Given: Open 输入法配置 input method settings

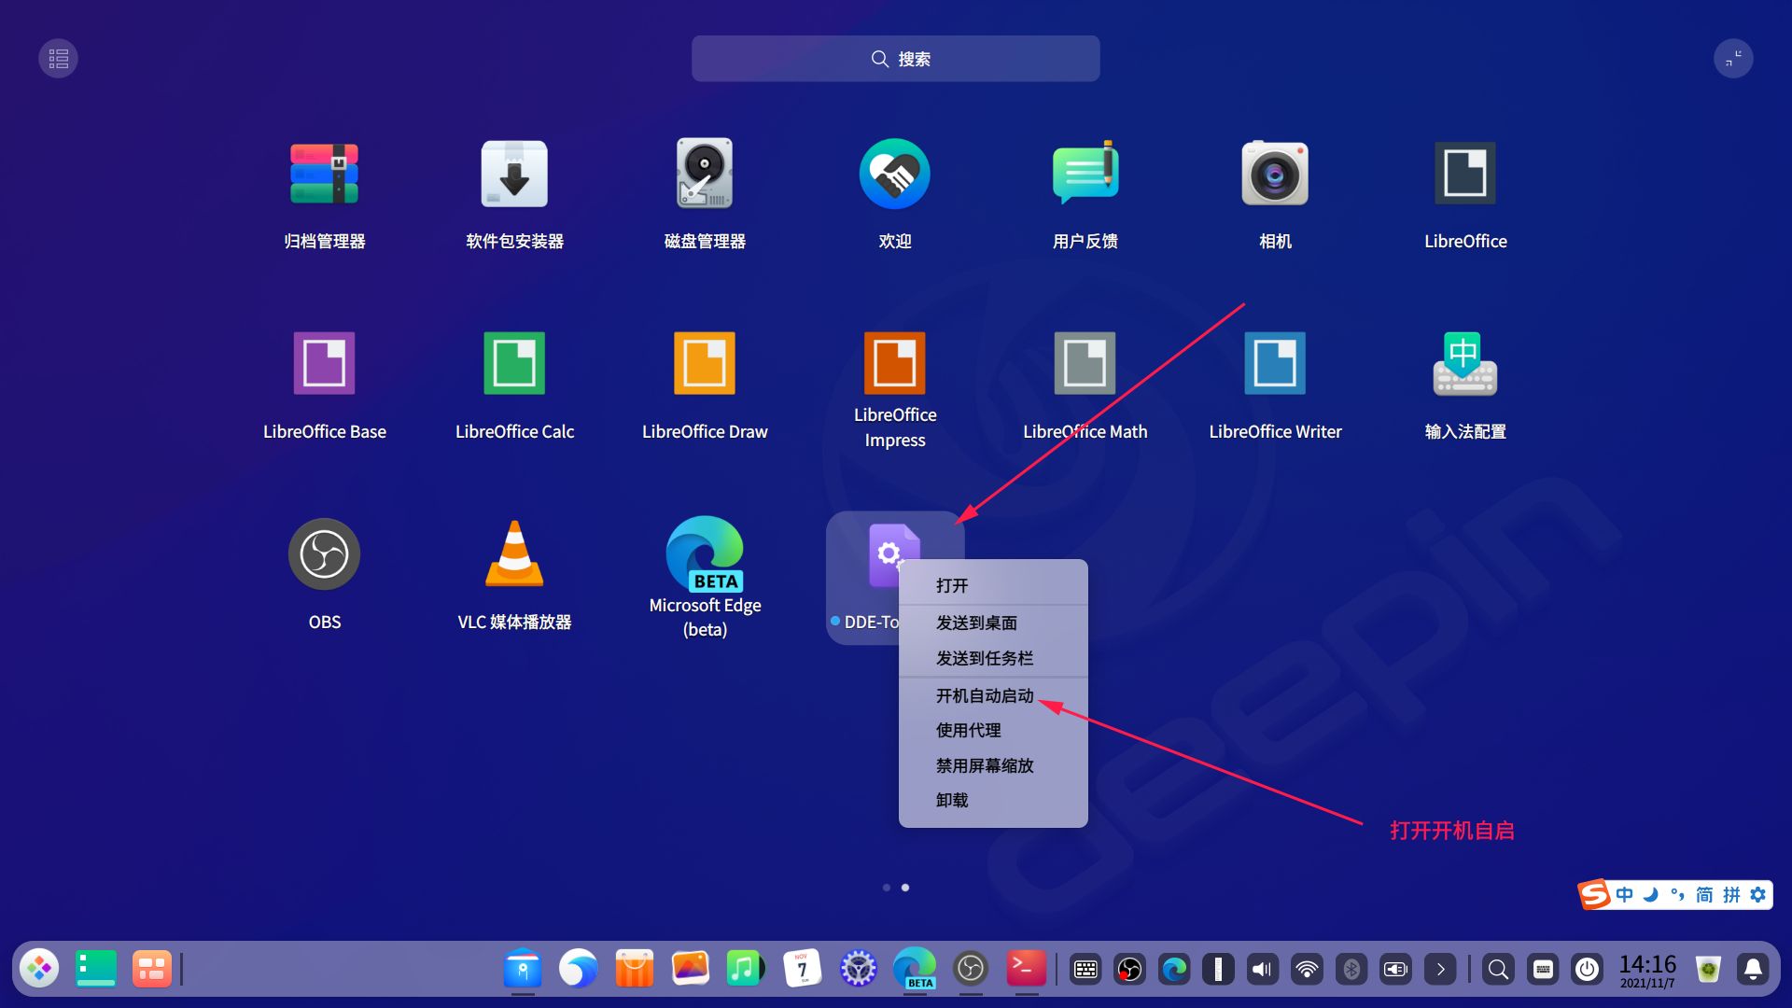Looking at the screenshot, I should [x=1464, y=364].
